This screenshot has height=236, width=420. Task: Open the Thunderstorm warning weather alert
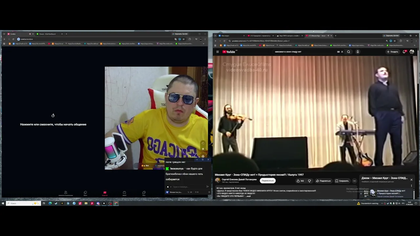click(x=367, y=203)
